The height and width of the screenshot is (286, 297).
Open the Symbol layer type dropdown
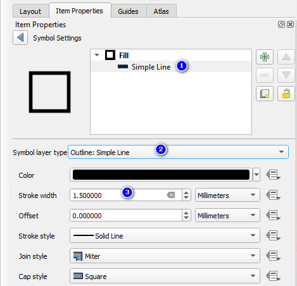(x=178, y=152)
